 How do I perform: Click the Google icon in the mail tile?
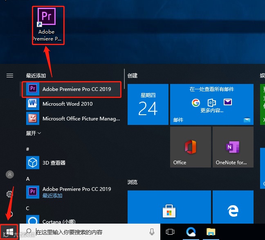(x=196, y=102)
